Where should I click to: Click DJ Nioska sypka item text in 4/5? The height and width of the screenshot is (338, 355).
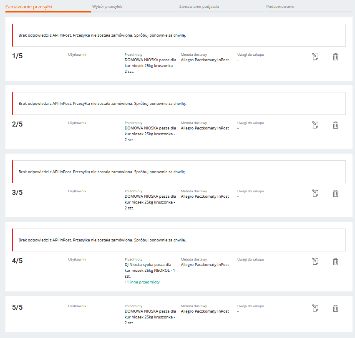[150, 271]
